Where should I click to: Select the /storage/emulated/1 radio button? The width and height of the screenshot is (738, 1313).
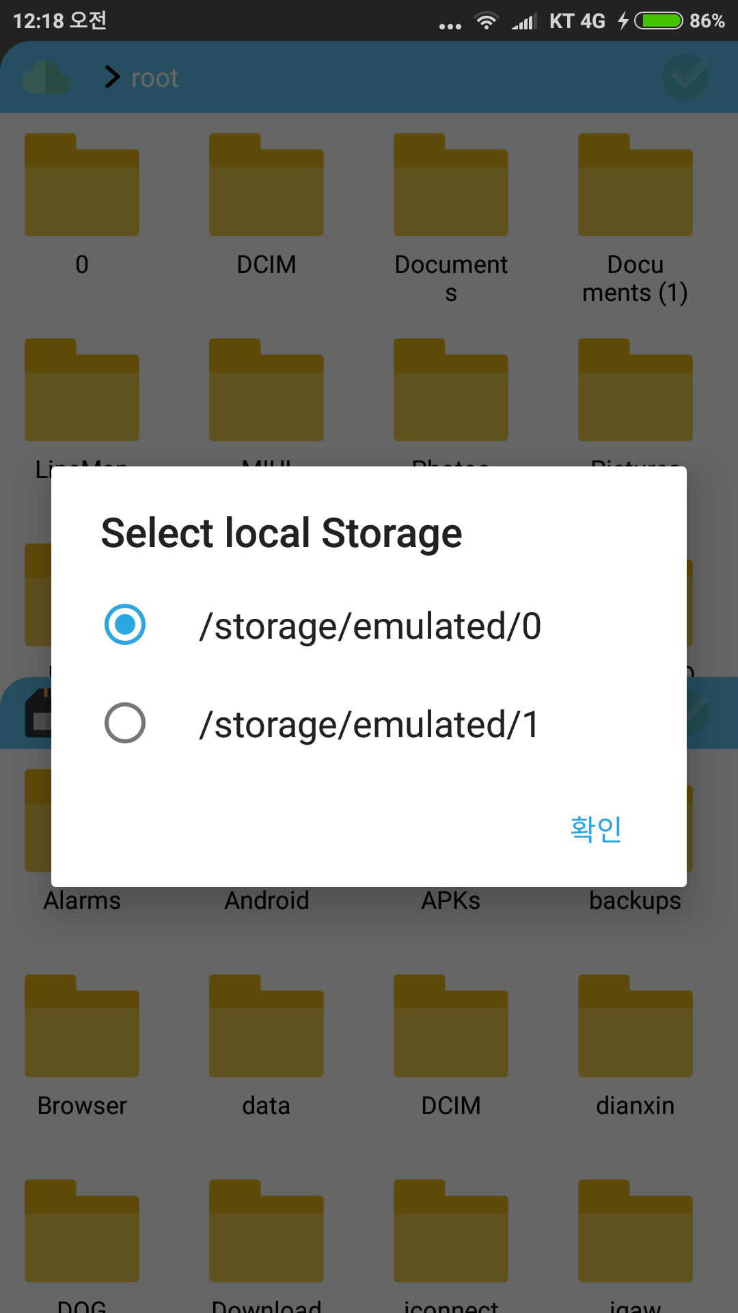pos(125,723)
